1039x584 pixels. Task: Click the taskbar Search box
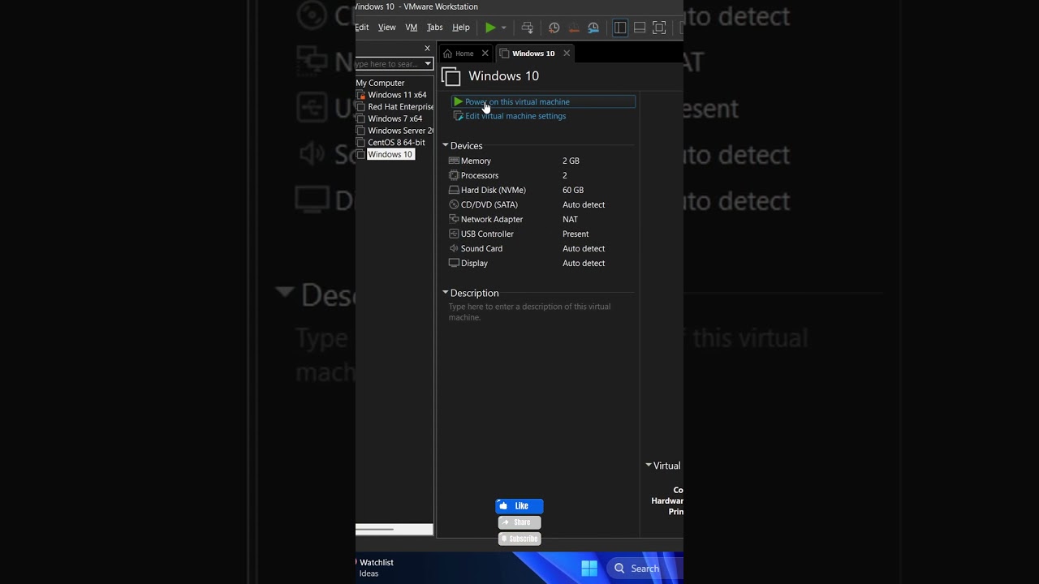(645, 569)
